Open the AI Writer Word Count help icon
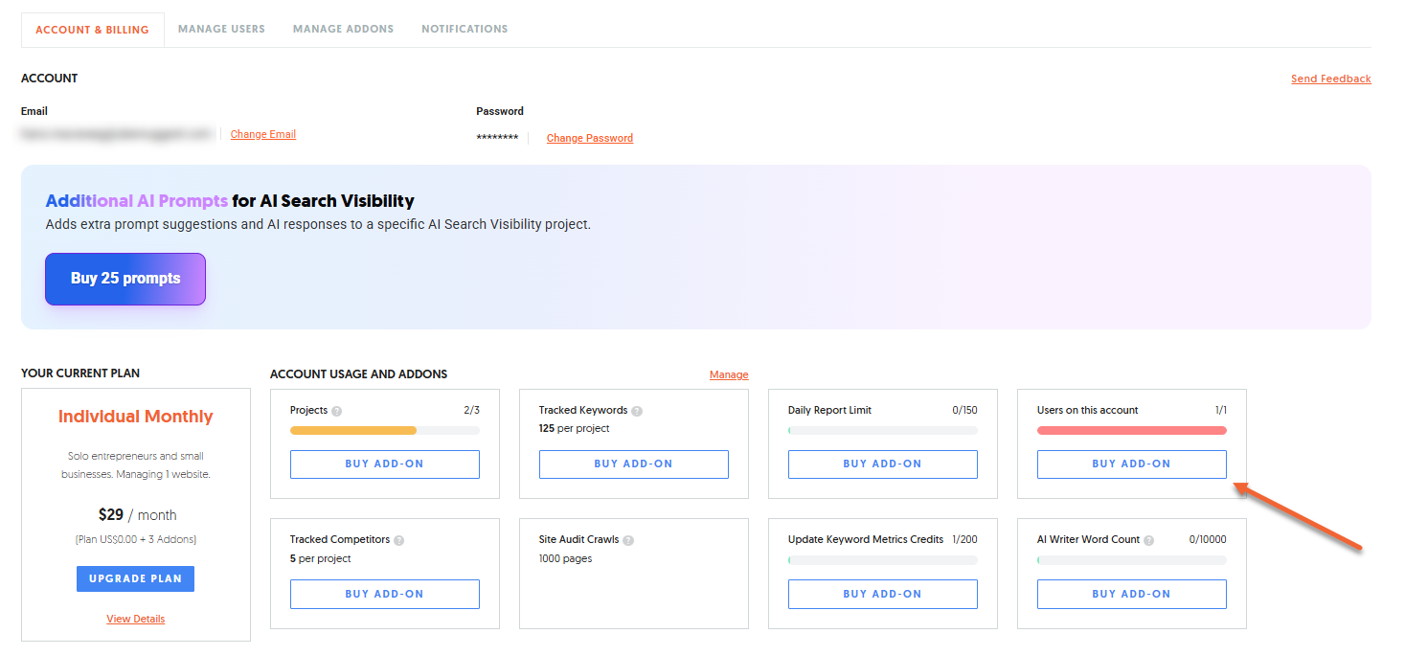The width and height of the screenshot is (1405, 656). (x=1148, y=540)
